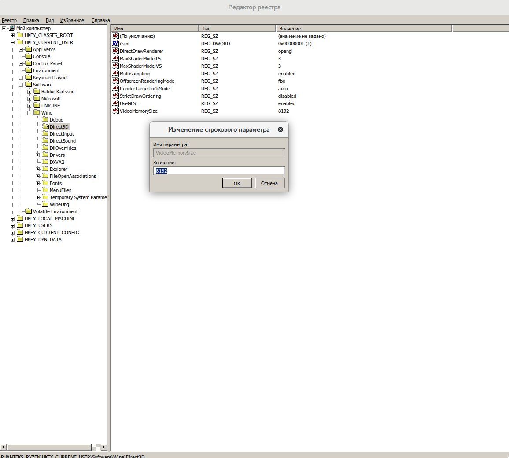This screenshot has height=458, width=509.
Task: Expand the Temporary System Parameters key
Action: click(x=38, y=197)
